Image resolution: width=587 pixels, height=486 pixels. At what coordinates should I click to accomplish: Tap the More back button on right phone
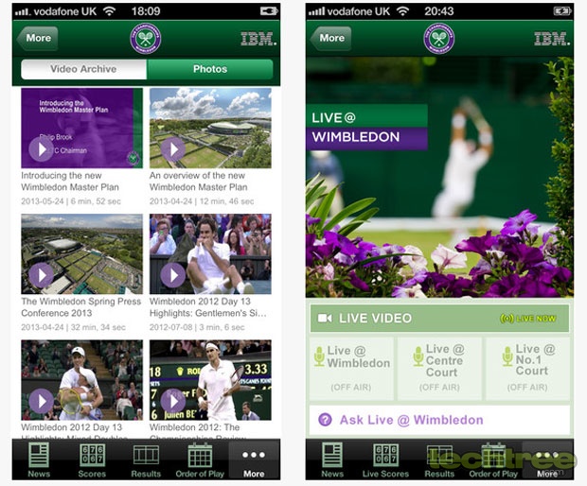click(331, 38)
